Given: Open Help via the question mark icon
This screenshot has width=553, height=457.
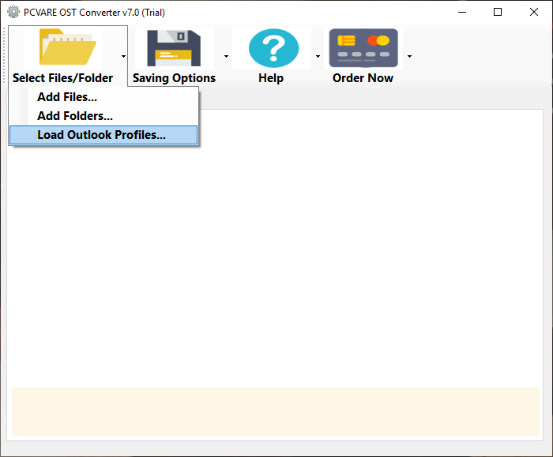Looking at the screenshot, I should click(273, 48).
